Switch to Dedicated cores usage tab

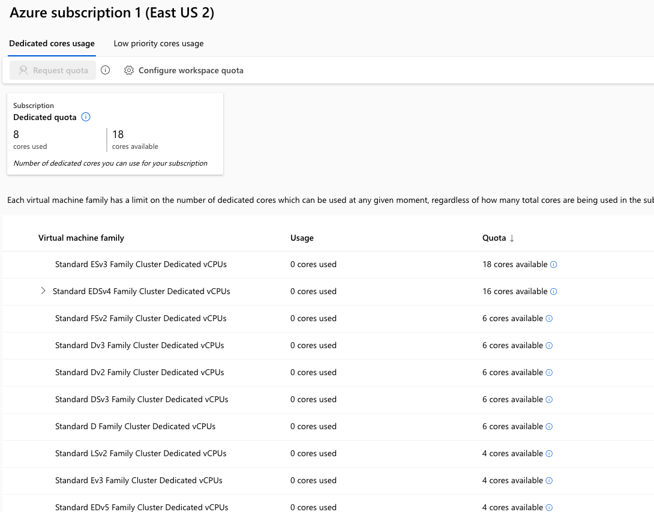[52, 43]
